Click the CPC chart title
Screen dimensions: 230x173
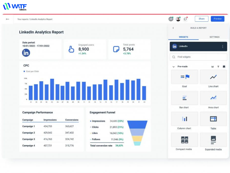(x=26, y=66)
